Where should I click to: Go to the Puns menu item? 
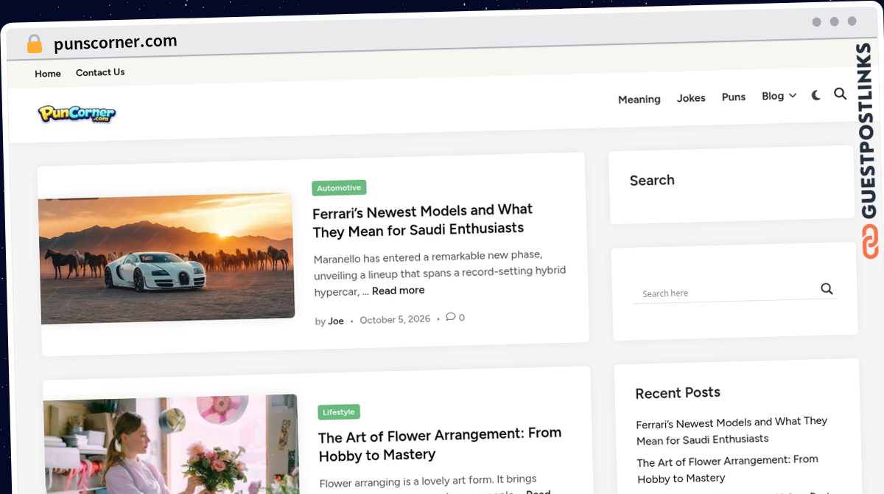click(x=734, y=97)
